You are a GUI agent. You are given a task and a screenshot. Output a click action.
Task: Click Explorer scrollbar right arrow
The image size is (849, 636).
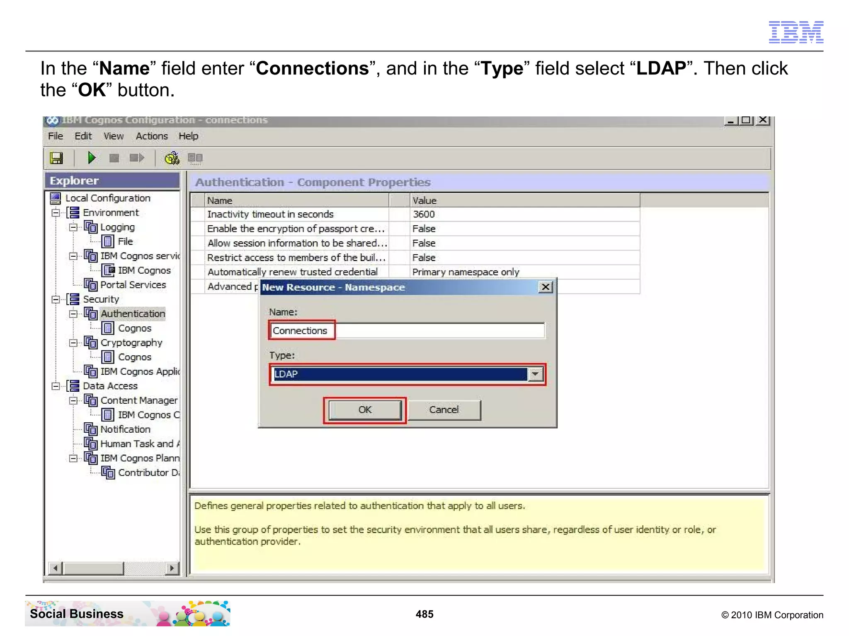pyautogui.click(x=172, y=568)
